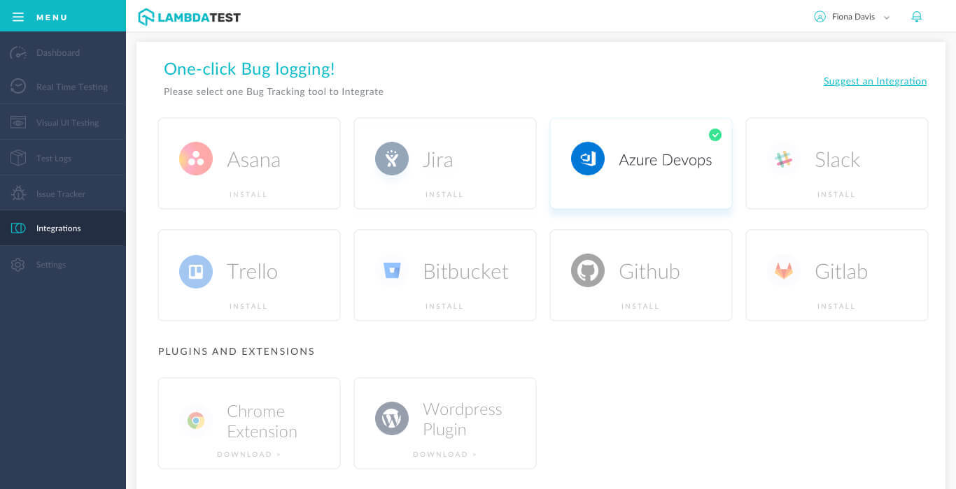Expand the sidebar with the hamburger menu
The width and height of the screenshot is (956, 489).
pyautogui.click(x=18, y=16)
